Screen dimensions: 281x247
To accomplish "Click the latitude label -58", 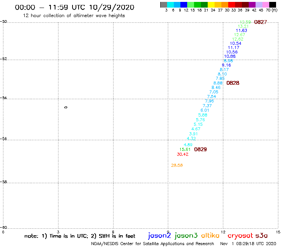I will pyautogui.click(x=3, y=182).
